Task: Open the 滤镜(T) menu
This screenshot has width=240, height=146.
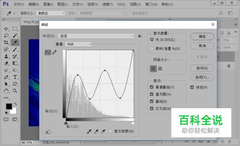Action: click(x=108, y=4)
